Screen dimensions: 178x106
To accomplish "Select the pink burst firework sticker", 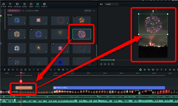I will (39, 21).
